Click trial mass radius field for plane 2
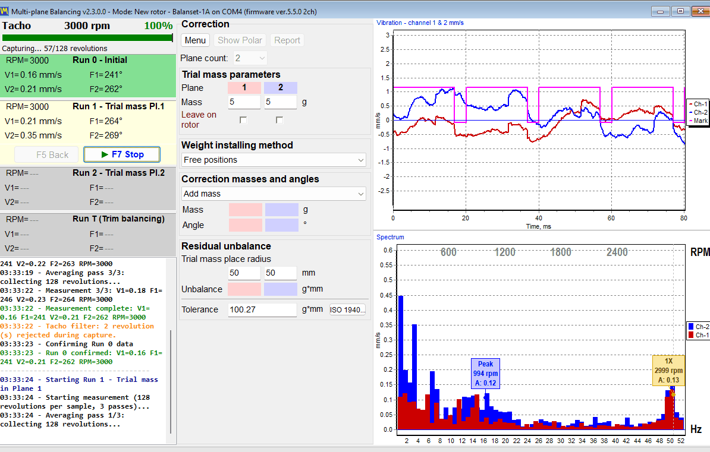This screenshot has width=710, height=452. [x=280, y=273]
